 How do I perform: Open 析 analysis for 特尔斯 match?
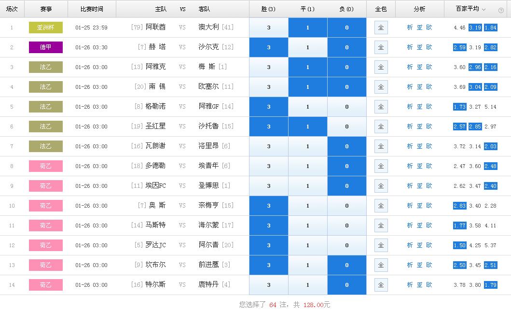pos(410,285)
